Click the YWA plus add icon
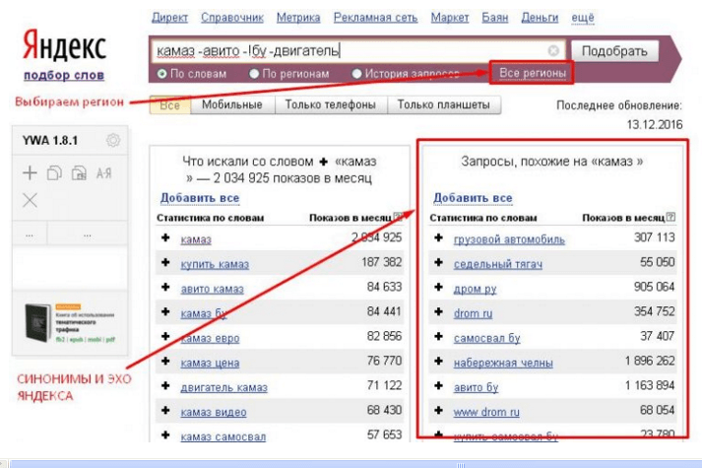The width and height of the screenshot is (702, 468). [x=30, y=172]
